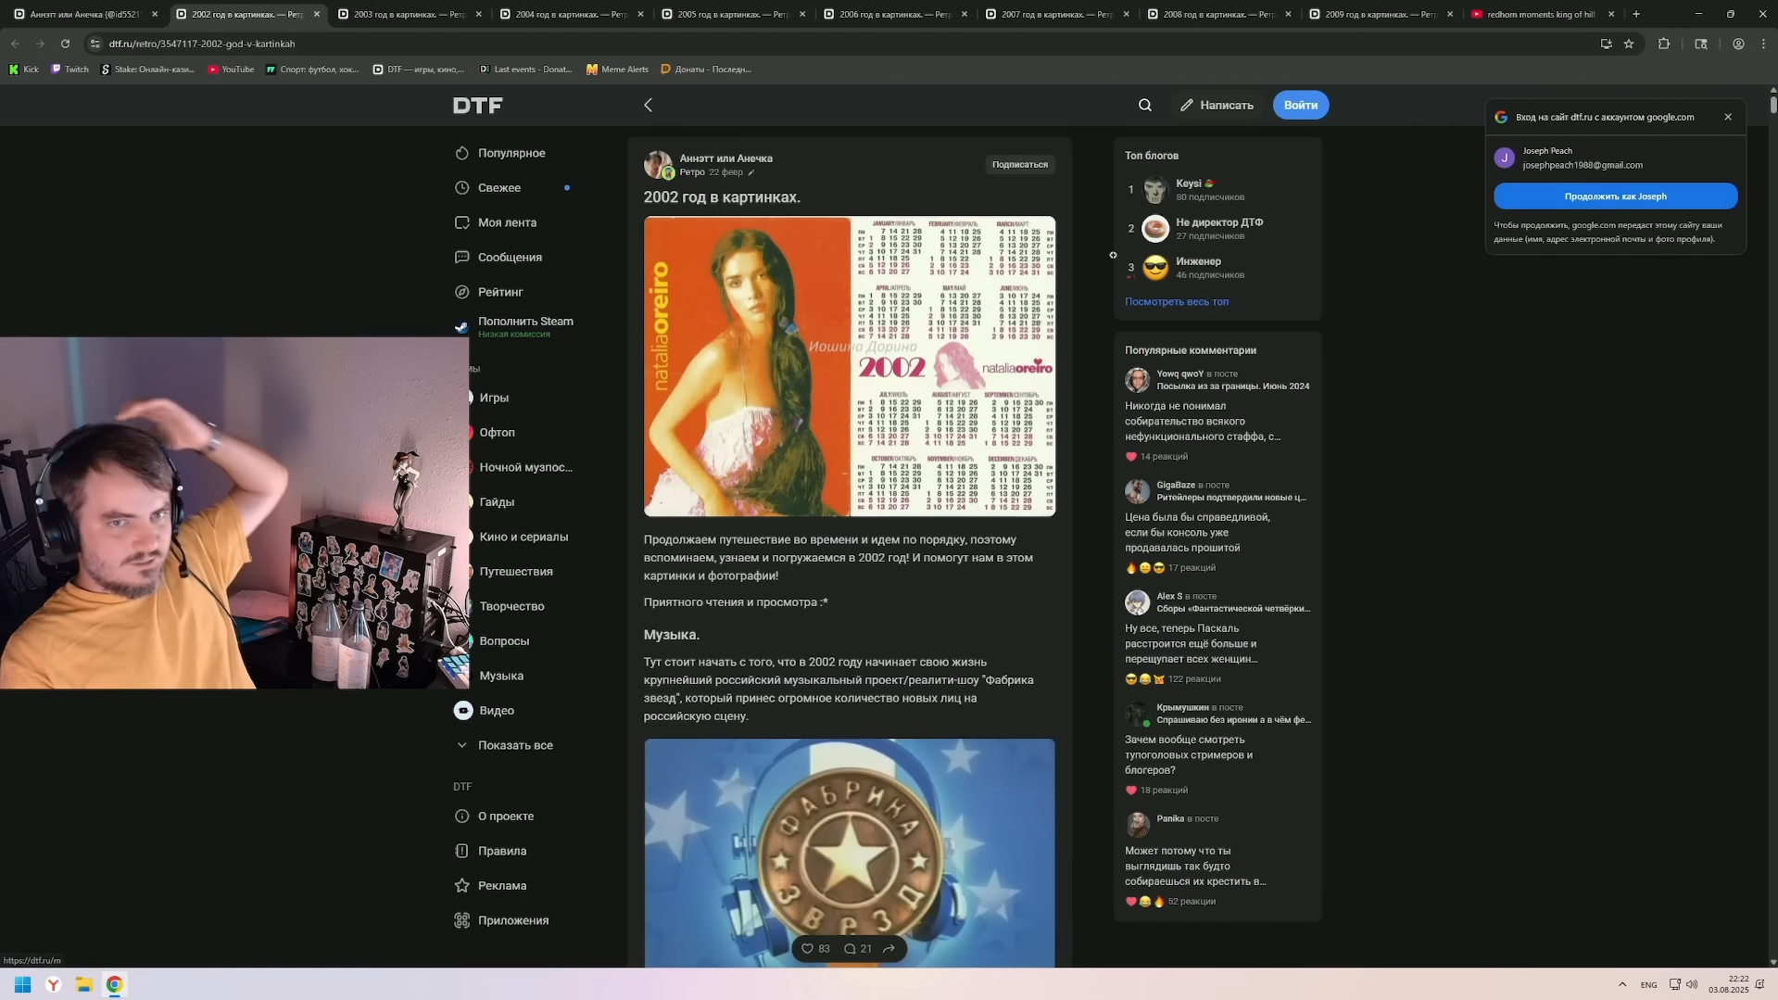Image resolution: width=1778 pixels, height=1000 pixels.
Task: Open Windows Start menu
Action: tap(22, 985)
